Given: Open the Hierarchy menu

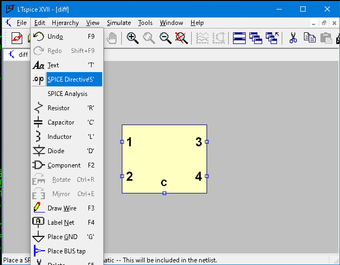Looking at the screenshot, I should point(65,23).
